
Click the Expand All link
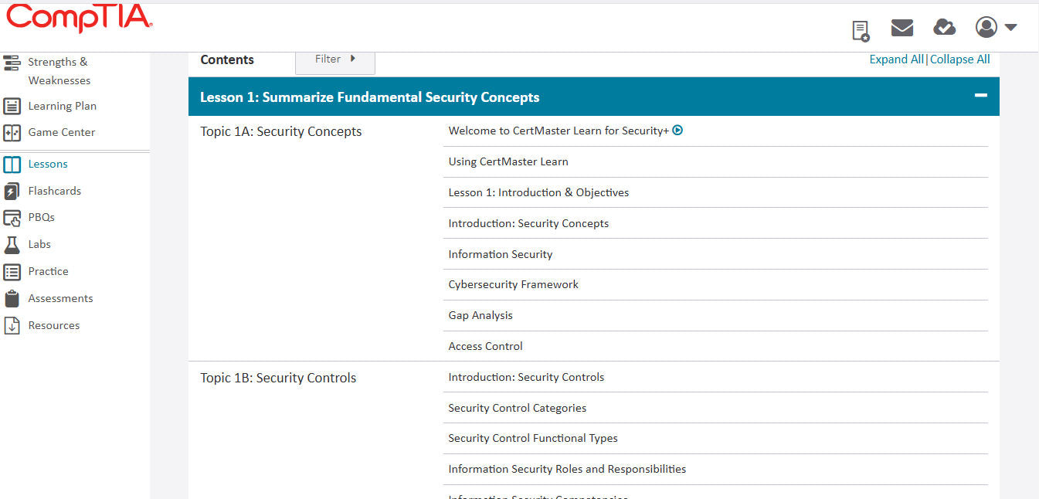coord(896,59)
